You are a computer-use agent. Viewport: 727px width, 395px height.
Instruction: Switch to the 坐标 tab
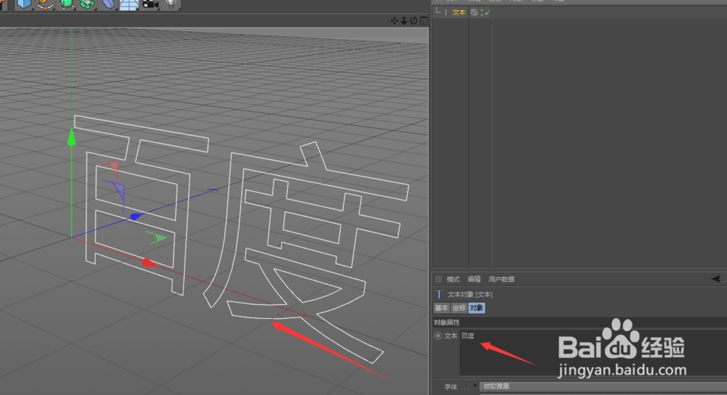pos(459,308)
